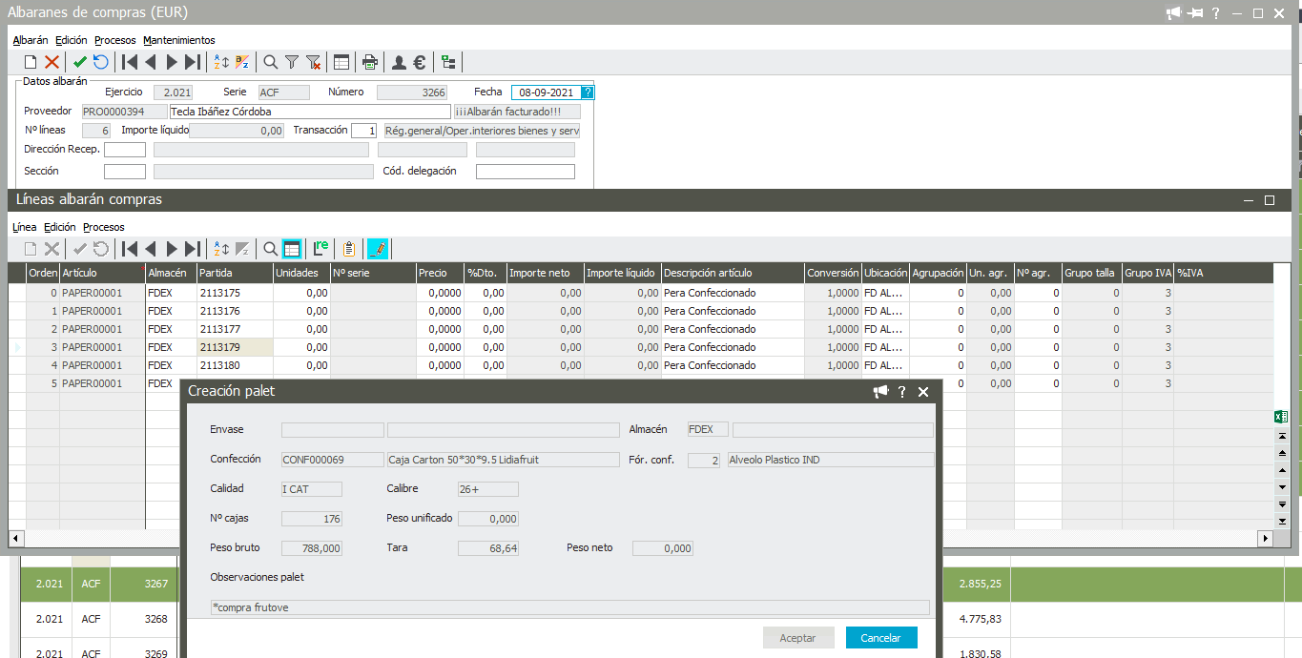Click the red X delete icon in the Albaranes toolbar
Image resolution: width=1302 pixels, height=658 pixels.
coord(52,62)
